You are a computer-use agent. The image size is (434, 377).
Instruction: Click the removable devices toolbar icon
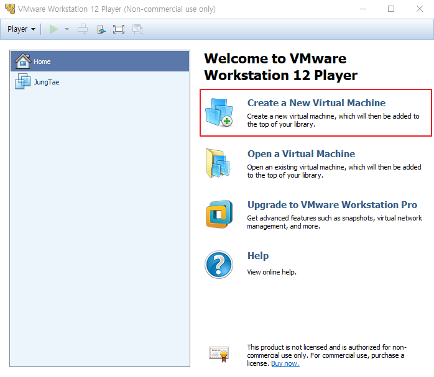[x=101, y=29]
